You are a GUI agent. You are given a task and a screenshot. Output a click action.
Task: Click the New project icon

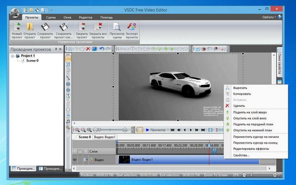[17, 27]
